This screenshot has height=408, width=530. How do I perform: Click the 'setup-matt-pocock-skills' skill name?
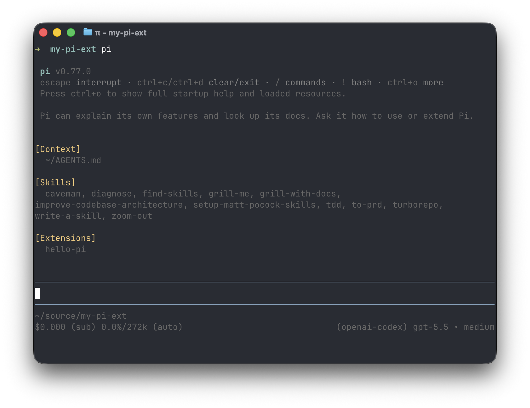[x=254, y=205]
